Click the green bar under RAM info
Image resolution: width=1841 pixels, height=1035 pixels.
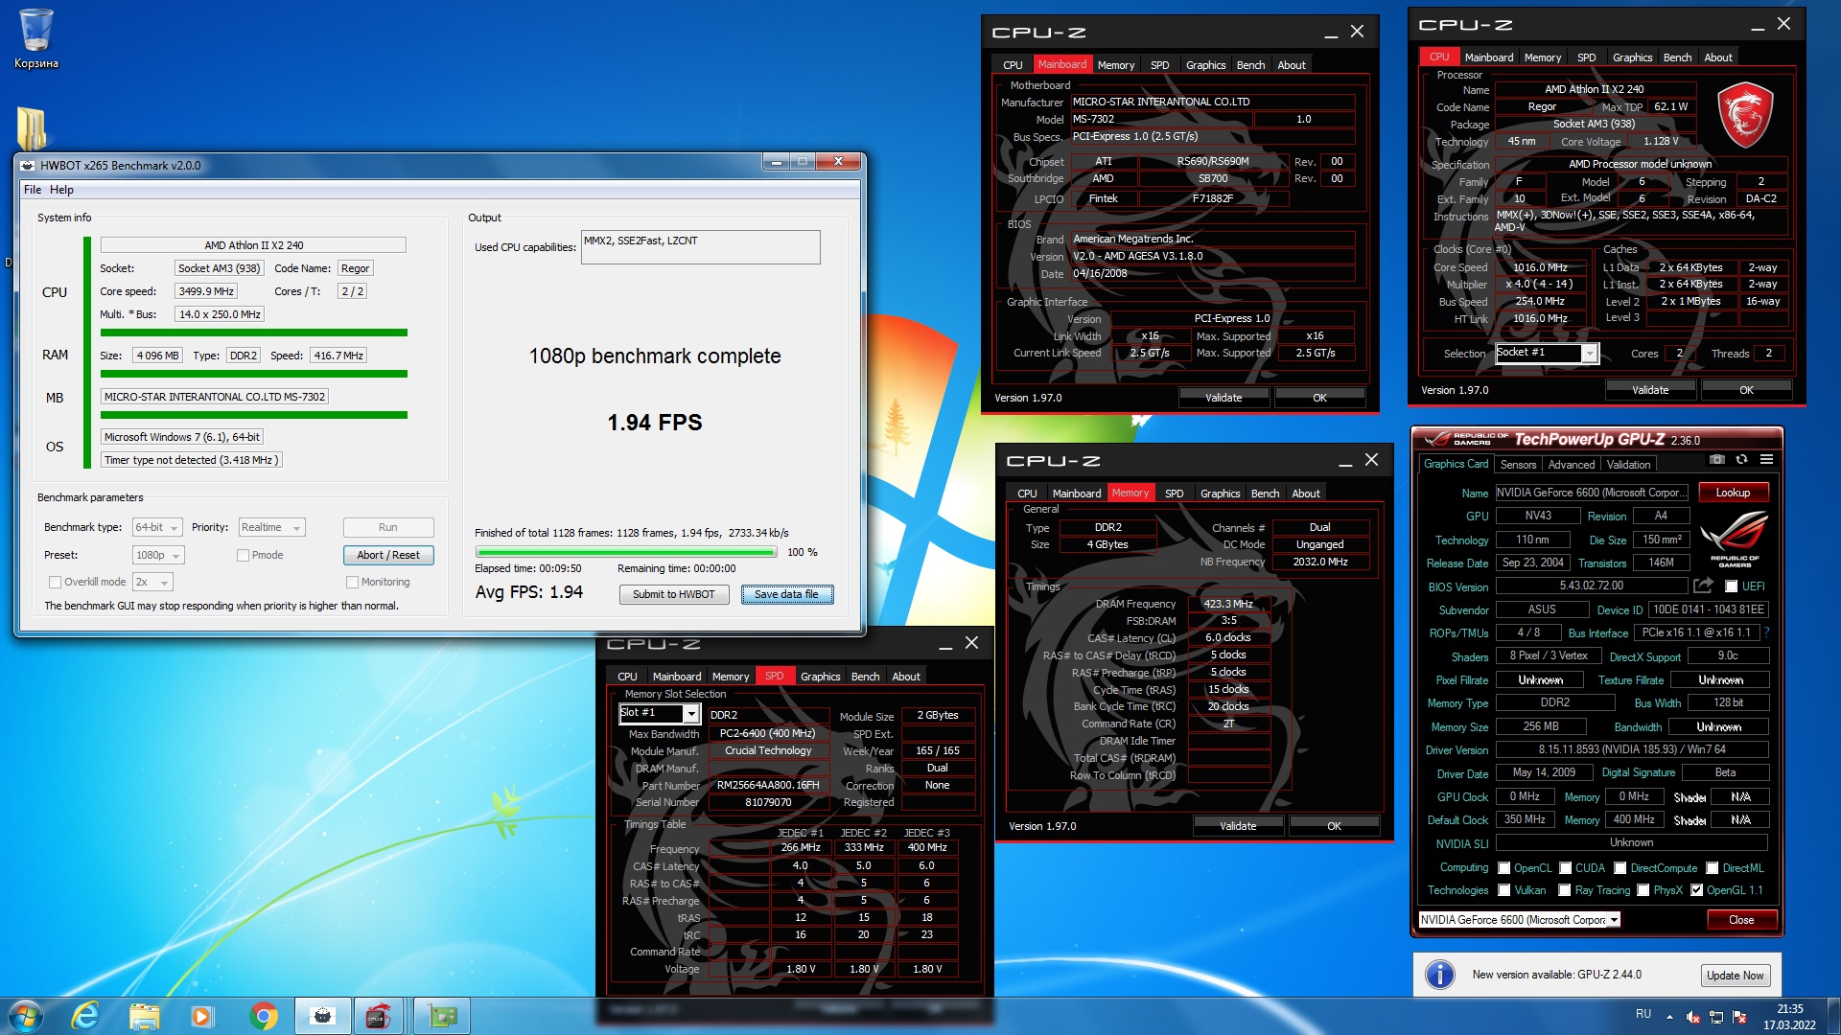coord(254,374)
